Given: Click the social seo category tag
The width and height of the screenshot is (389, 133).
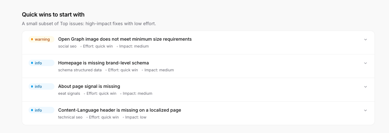Looking at the screenshot, I should coord(68,46).
